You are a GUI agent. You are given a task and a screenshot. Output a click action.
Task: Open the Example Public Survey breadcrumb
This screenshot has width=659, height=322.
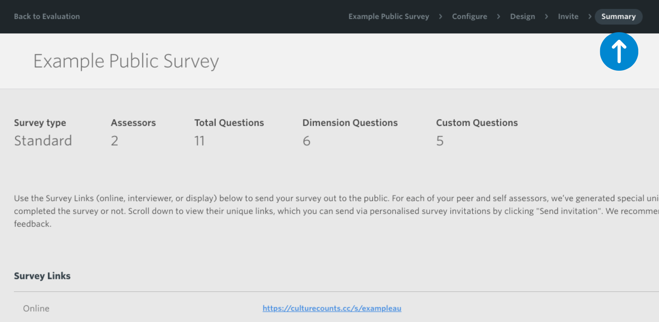388,17
